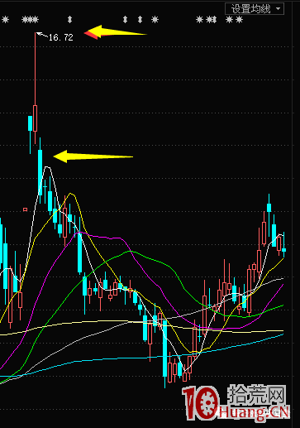Viewport: 300px width, 428px height.
Task: Click the small red square marker left of peak
Action: (26, 209)
